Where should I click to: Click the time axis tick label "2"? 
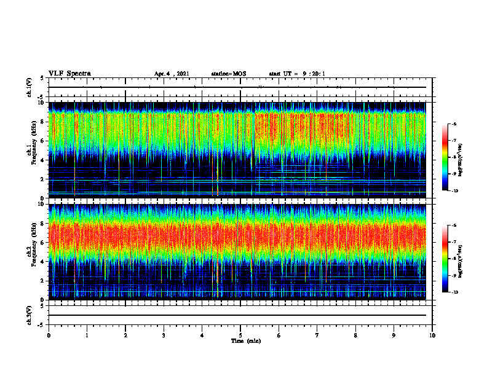pyautogui.click(x=125, y=335)
